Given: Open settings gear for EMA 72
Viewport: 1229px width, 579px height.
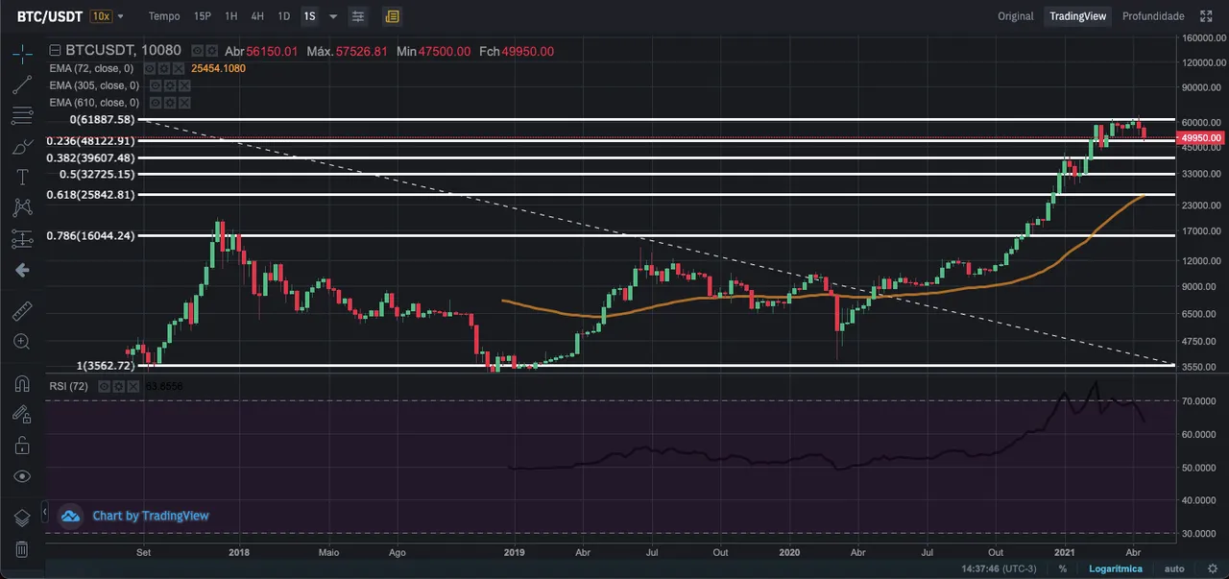Looking at the screenshot, I should click(163, 68).
